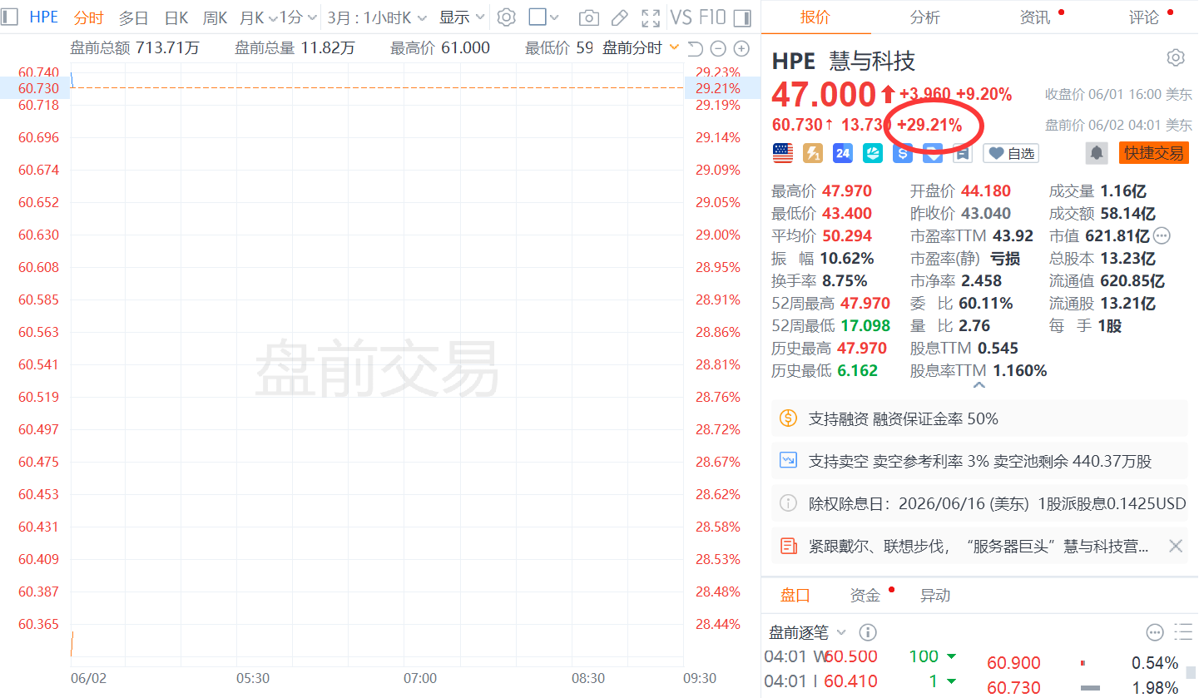Open quote panel settings gear
The width and height of the screenshot is (1199, 698).
pyautogui.click(x=1176, y=58)
